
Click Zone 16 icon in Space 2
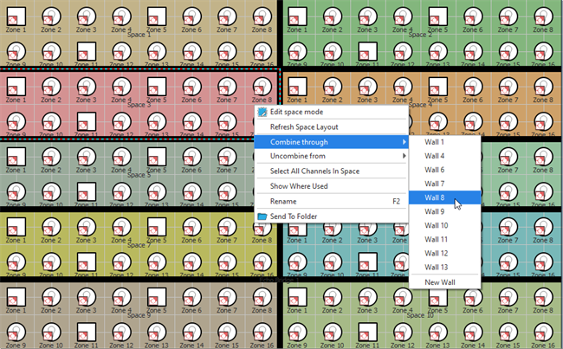click(545, 50)
